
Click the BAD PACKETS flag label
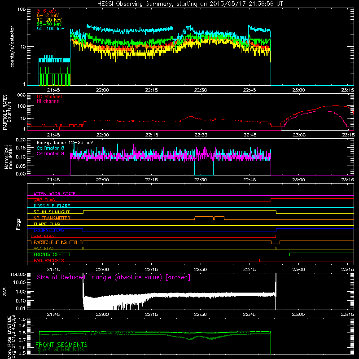point(49,261)
